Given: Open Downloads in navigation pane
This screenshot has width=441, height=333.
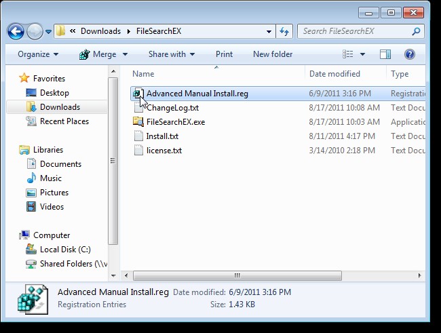Looking at the screenshot, I should 60,107.
